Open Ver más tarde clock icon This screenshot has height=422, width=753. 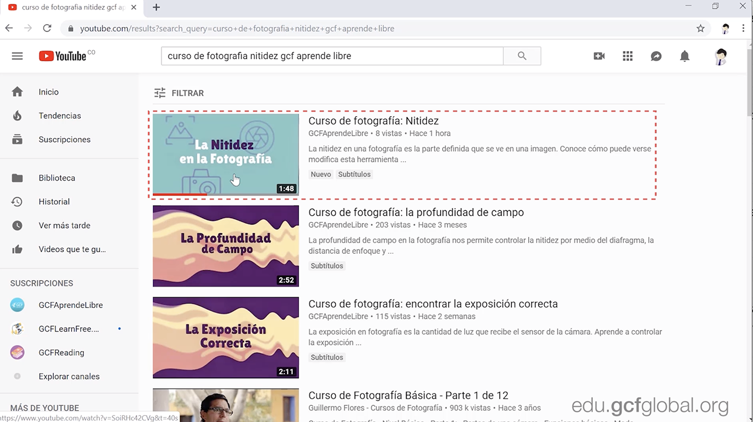tap(17, 225)
